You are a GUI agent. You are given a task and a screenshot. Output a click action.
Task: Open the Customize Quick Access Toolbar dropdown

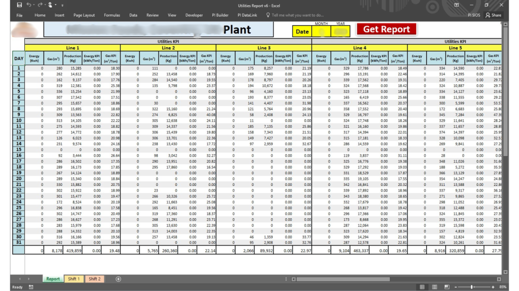(62, 5)
